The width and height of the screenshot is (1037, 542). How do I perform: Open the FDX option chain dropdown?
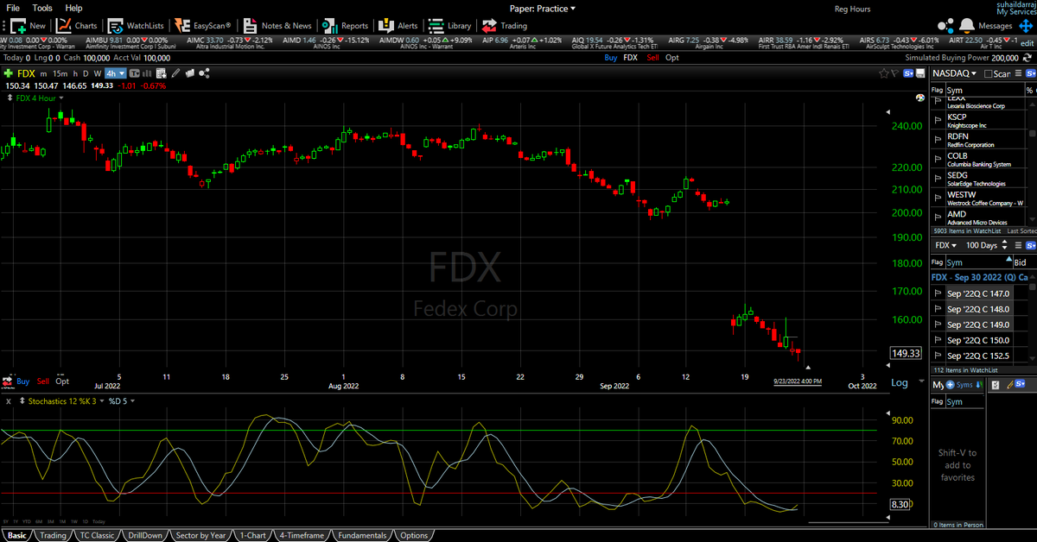tap(946, 245)
